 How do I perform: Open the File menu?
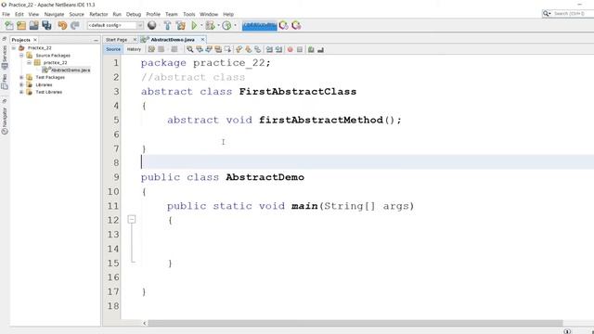6,15
